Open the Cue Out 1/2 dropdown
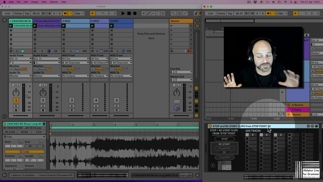 pos(181,72)
